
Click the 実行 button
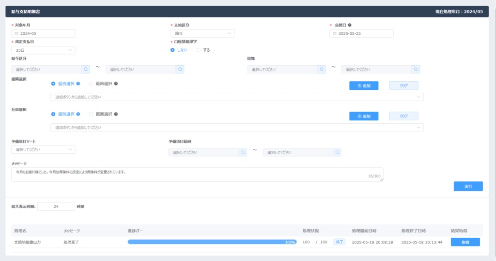pyautogui.click(x=468, y=186)
